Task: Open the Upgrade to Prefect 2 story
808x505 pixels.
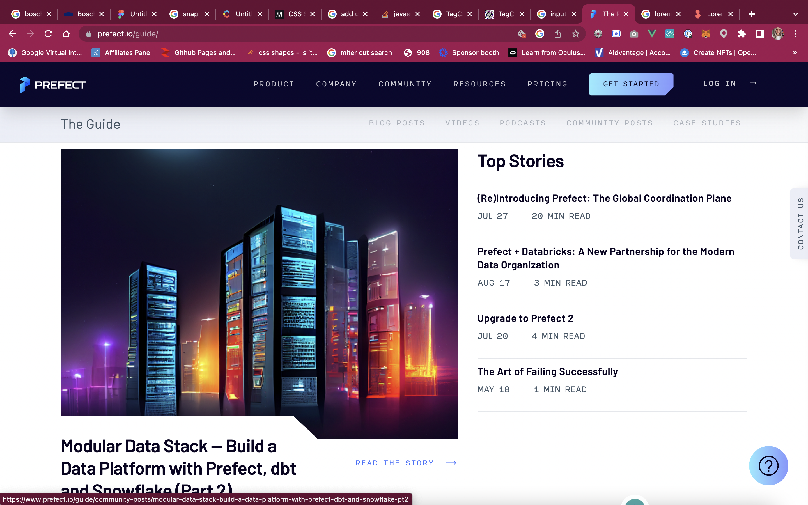Action: point(525,318)
